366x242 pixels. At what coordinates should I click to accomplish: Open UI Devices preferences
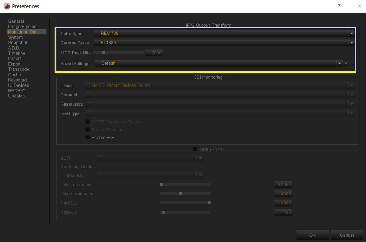click(x=19, y=85)
